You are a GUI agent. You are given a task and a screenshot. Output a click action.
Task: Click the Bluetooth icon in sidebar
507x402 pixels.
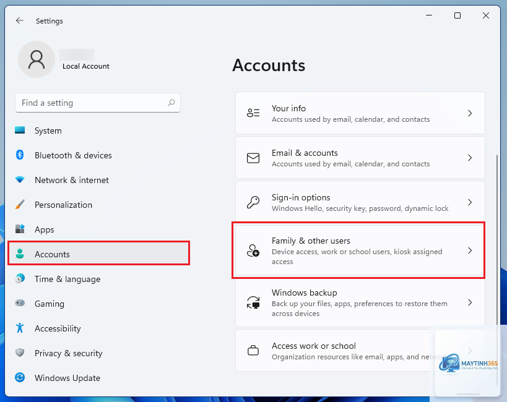point(20,155)
